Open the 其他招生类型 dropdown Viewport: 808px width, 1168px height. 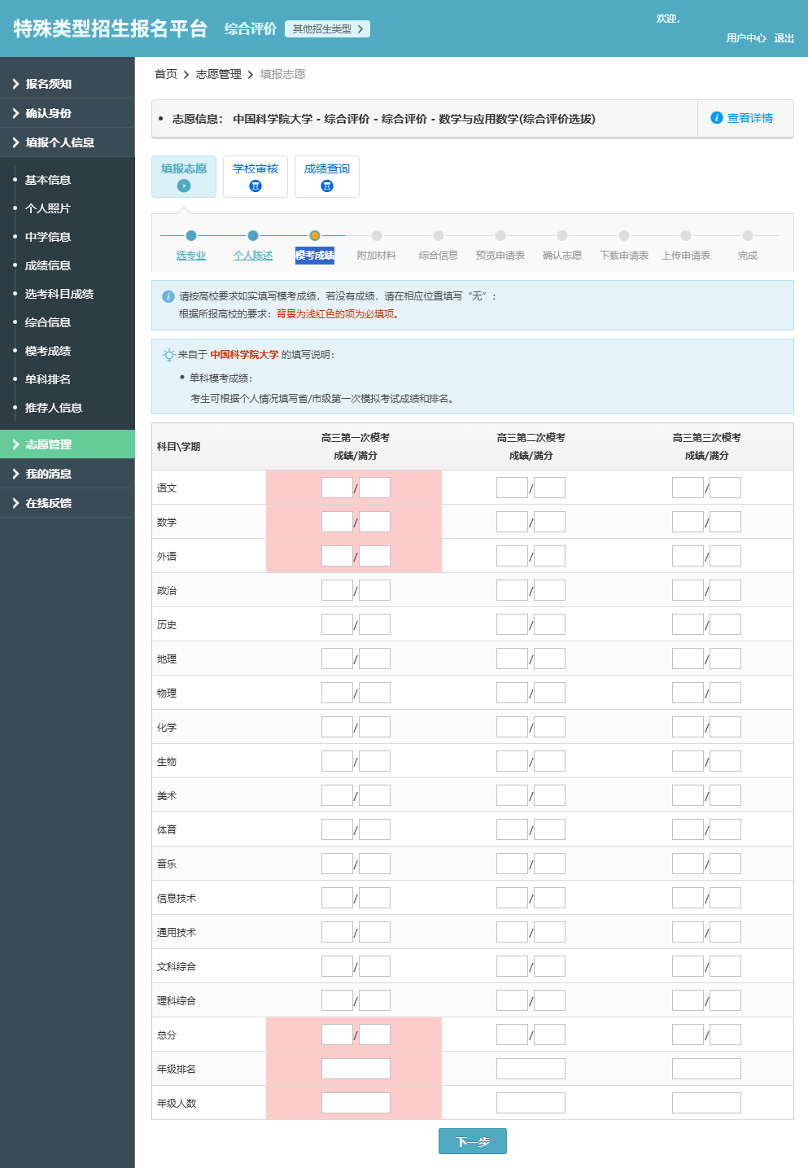[326, 27]
